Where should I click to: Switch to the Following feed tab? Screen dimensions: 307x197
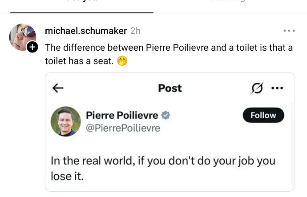tap(225, 1)
